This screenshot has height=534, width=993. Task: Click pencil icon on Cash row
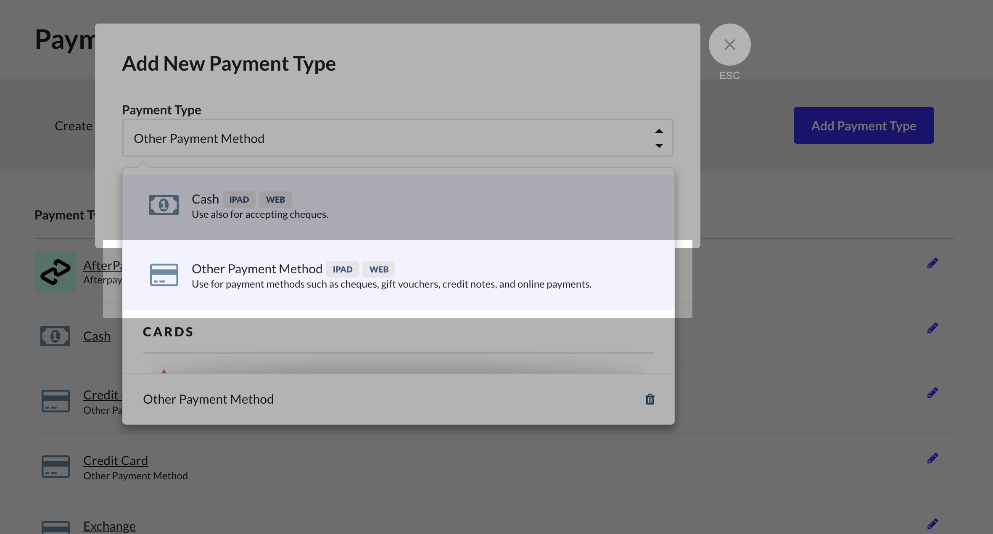[x=932, y=328]
